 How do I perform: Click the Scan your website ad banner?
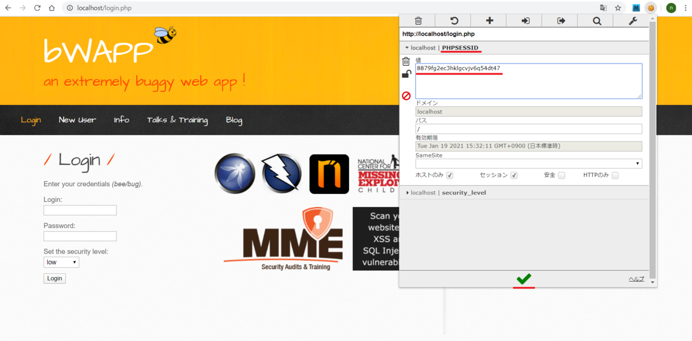(x=376, y=239)
